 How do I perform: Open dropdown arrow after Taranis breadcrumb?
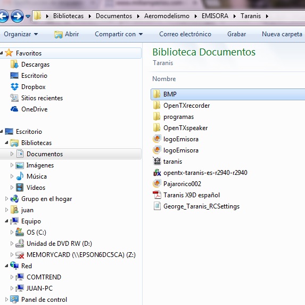point(267,16)
